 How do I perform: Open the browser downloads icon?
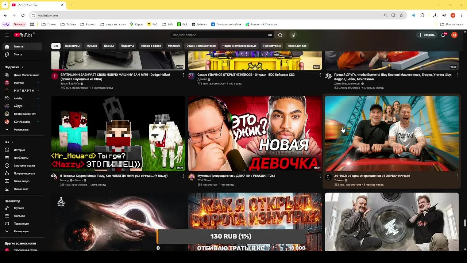click(435, 15)
